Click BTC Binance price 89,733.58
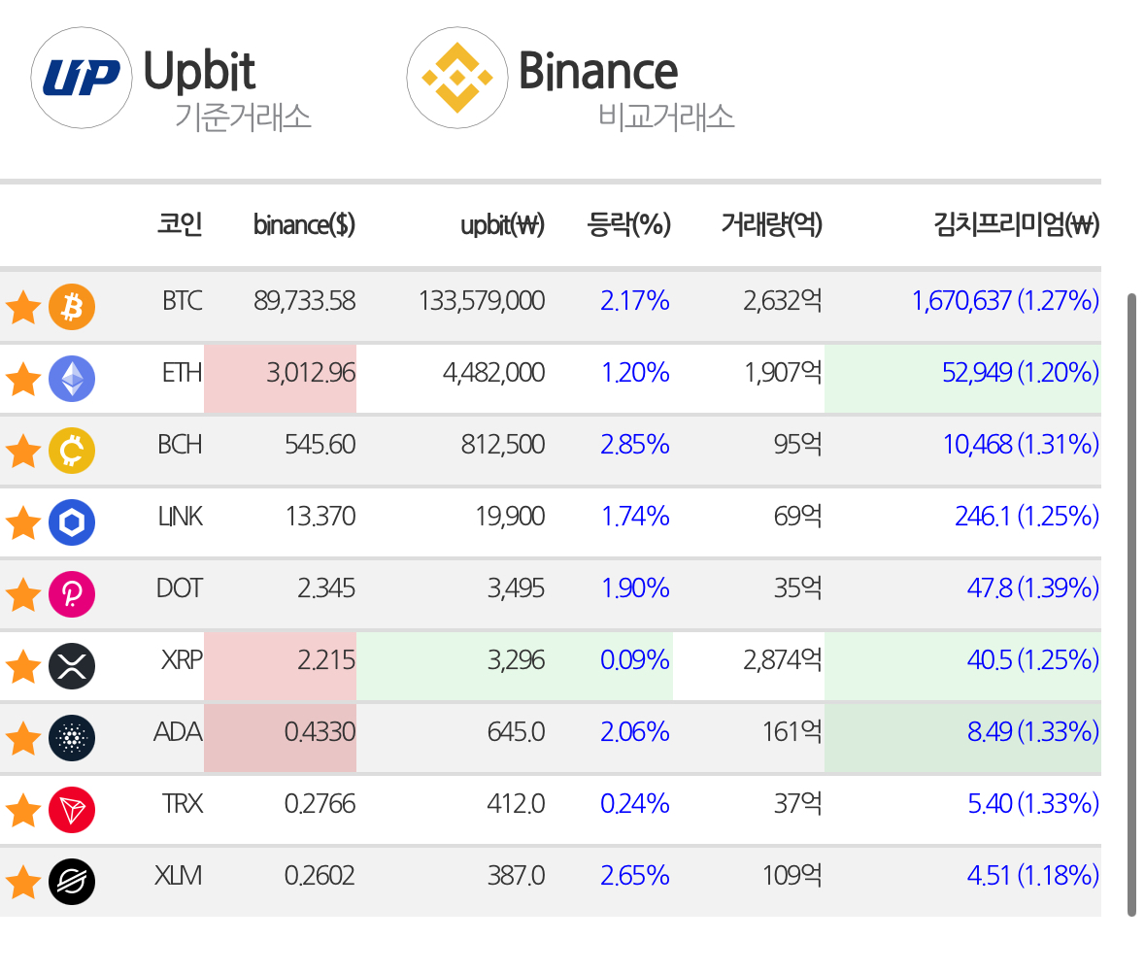This screenshot has height=974, width=1145. click(x=305, y=301)
